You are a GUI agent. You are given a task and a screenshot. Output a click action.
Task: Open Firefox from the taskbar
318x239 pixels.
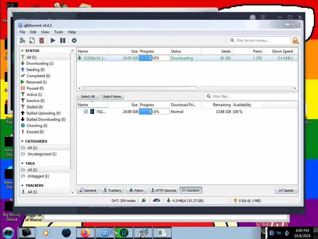tap(85, 233)
